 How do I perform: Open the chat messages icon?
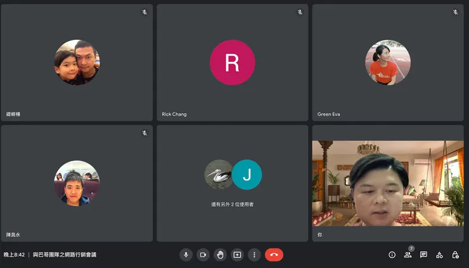(423, 255)
